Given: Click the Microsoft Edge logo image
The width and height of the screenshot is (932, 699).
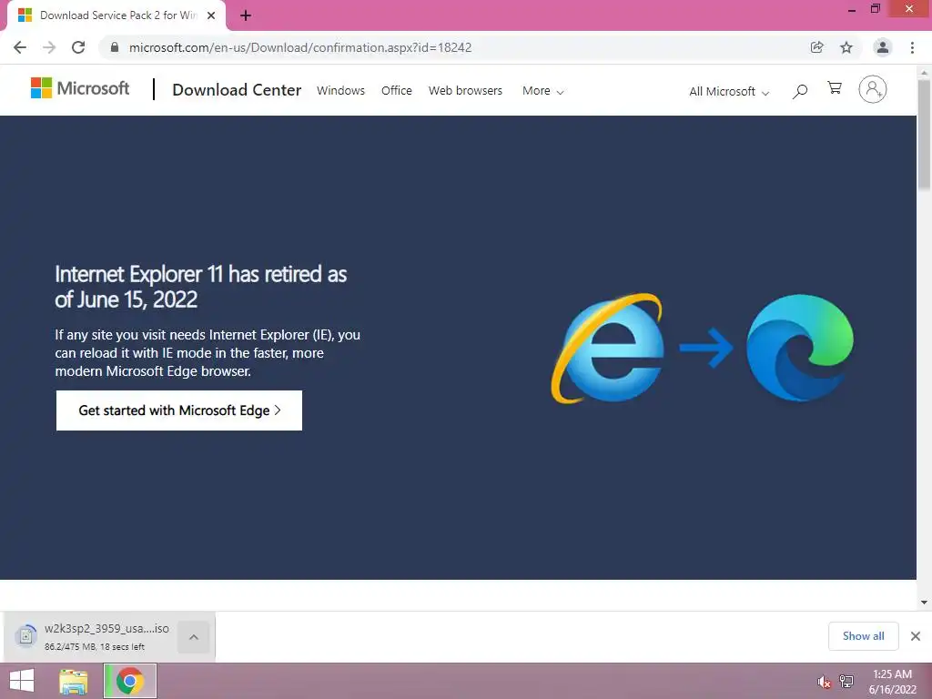Looking at the screenshot, I should coord(799,348).
